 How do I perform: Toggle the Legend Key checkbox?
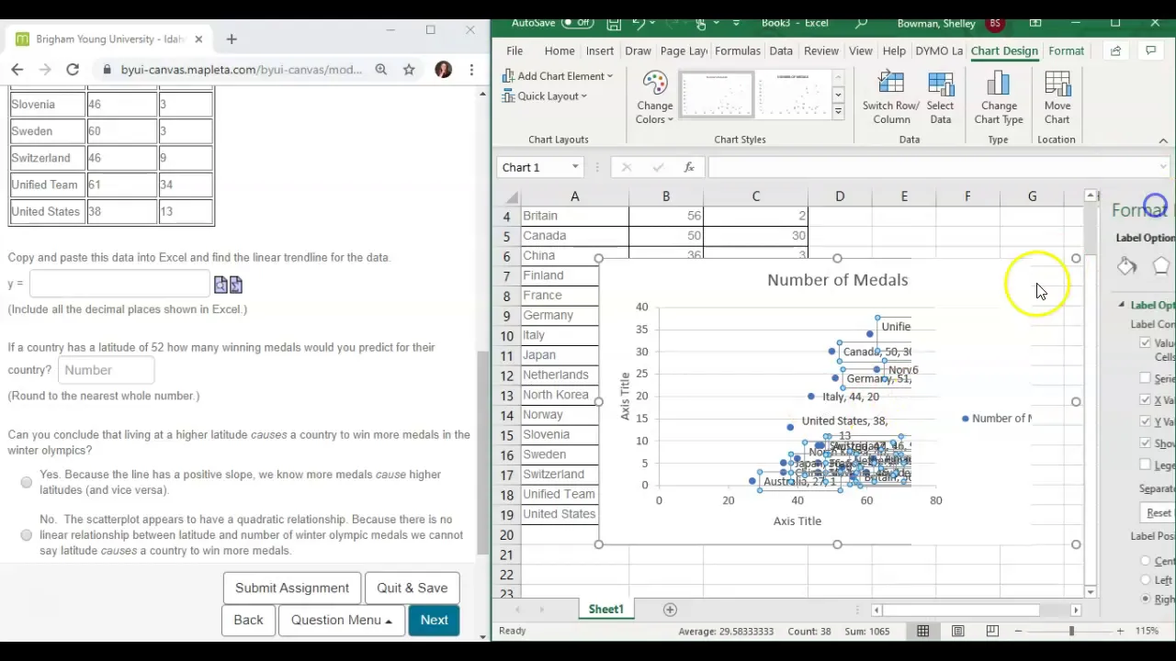(1145, 465)
